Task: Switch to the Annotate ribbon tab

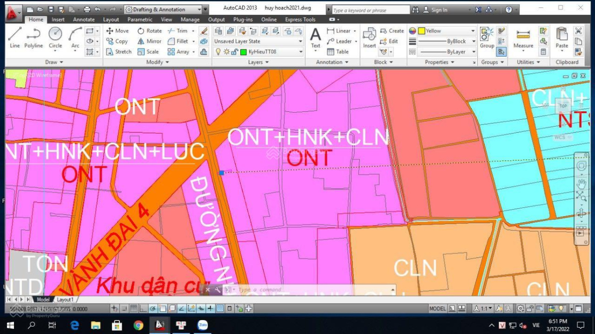Action: tap(84, 20)
